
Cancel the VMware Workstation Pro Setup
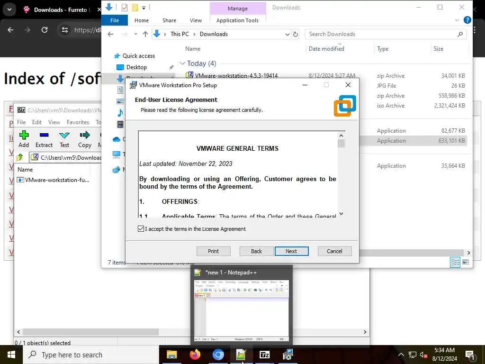click(334, 251)
